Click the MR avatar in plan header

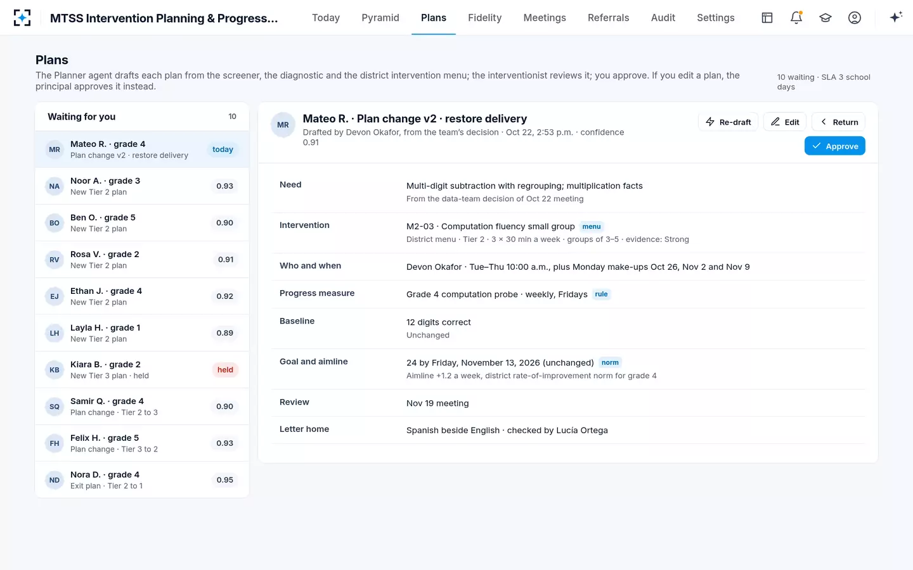point(283,125)
